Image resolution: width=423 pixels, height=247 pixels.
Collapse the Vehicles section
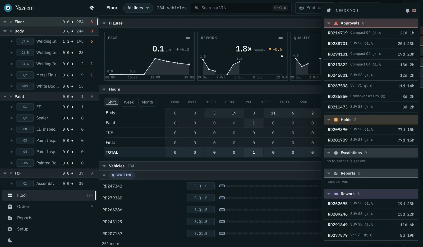tap(104, 166)
